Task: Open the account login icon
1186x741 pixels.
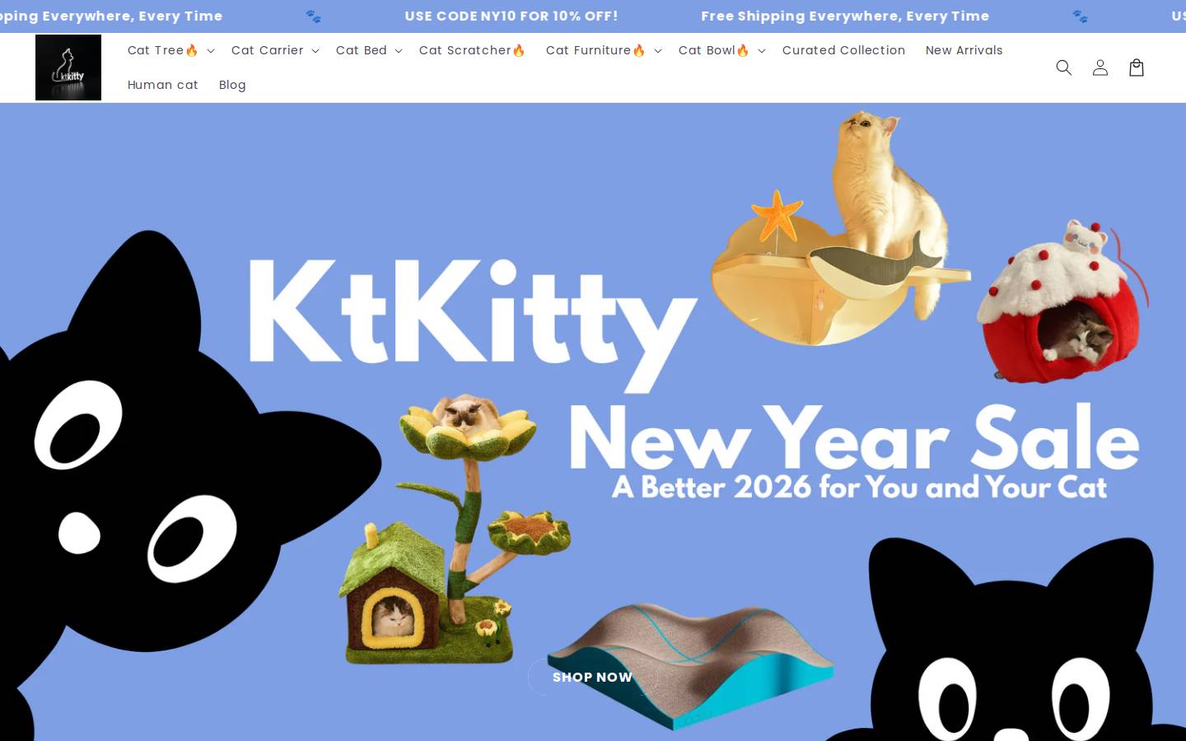Action: tap(1100, 68)
